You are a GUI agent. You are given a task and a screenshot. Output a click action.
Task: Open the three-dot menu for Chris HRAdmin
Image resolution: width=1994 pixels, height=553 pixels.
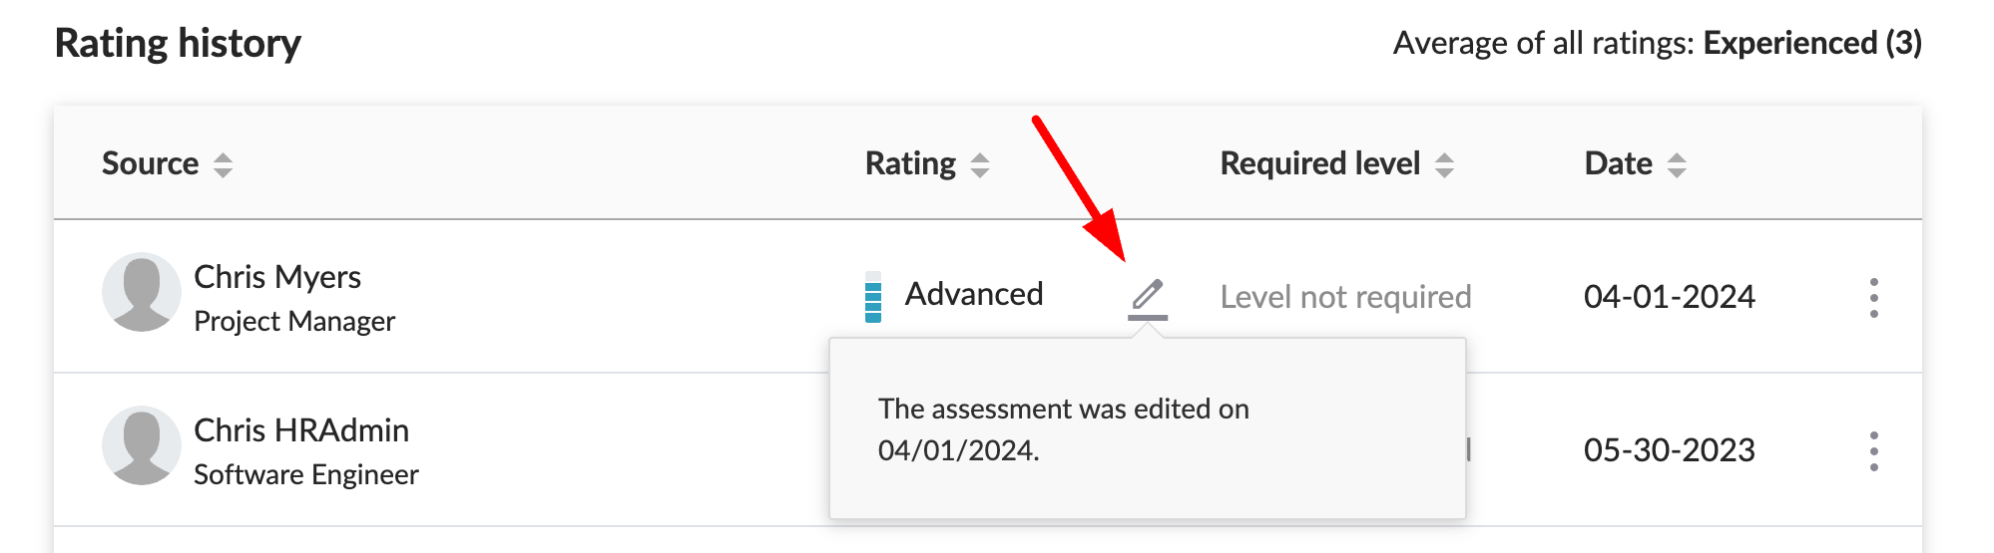(x=1873, y=451)
